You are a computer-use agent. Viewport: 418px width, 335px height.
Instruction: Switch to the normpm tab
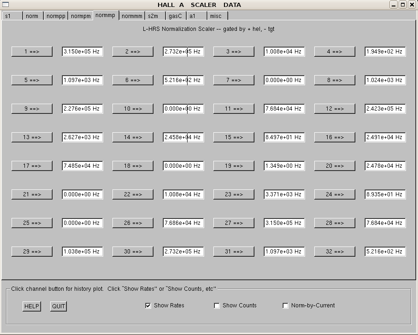81,16
